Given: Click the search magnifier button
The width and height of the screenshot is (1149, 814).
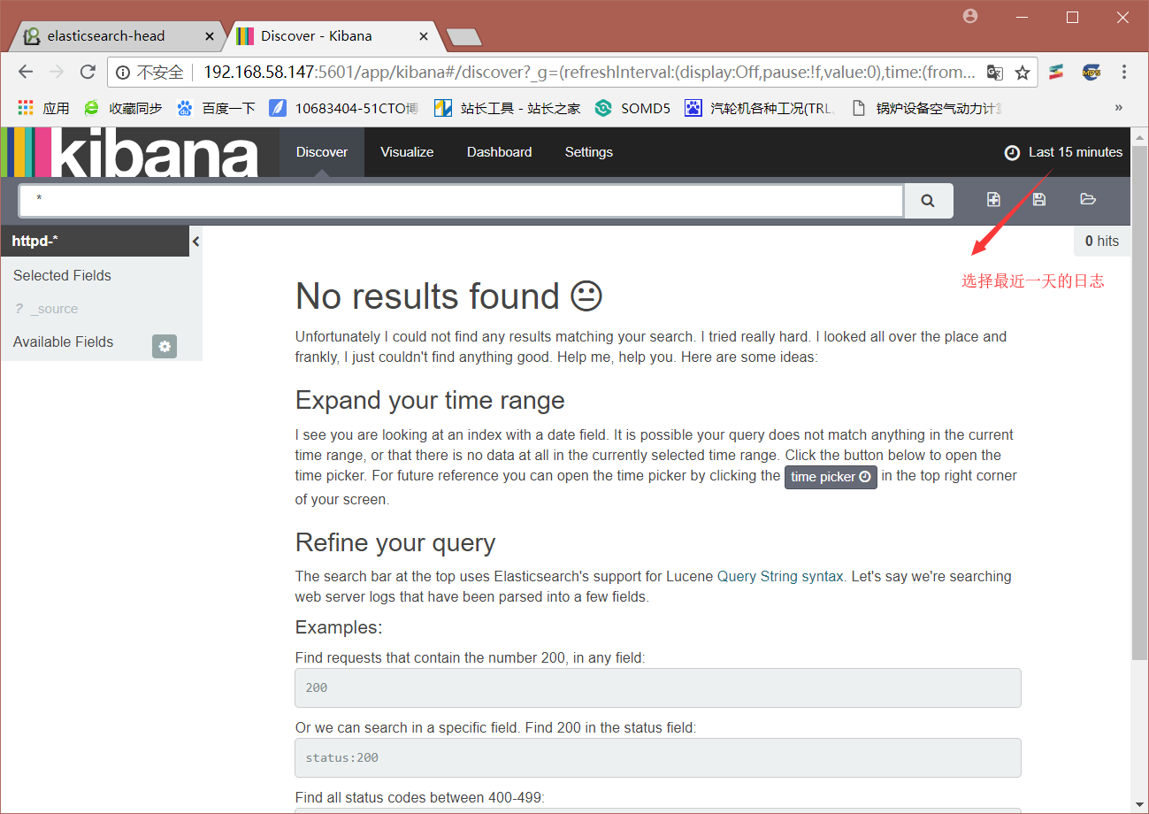Looking at the screenshot, I should tap(928, 201).
